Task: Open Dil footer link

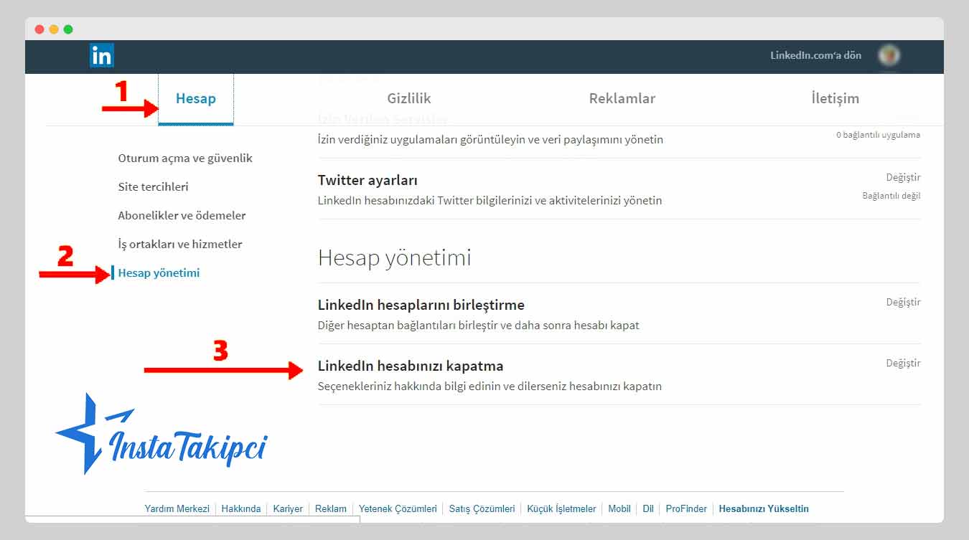Action: coord(648,508)
